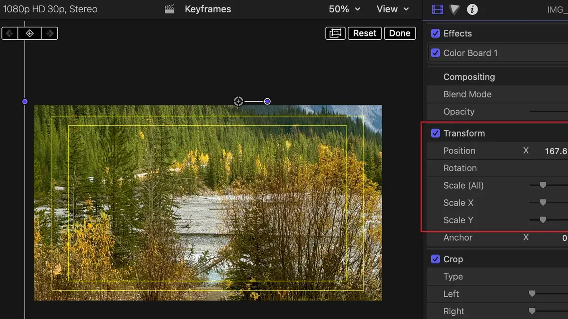The width and height of the screenshot is (568, 319).
Task: Click the Reset button in the viewer
Action: click(364, 33)
